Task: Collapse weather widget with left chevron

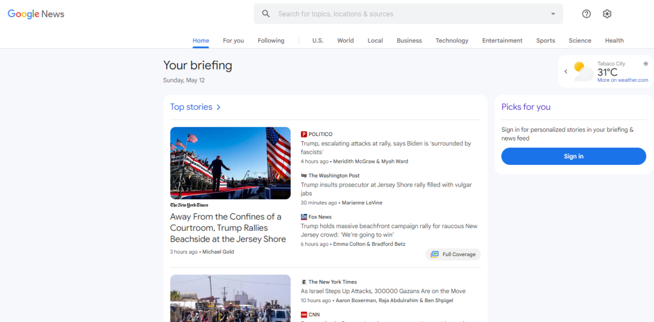Action: point(566,72)
